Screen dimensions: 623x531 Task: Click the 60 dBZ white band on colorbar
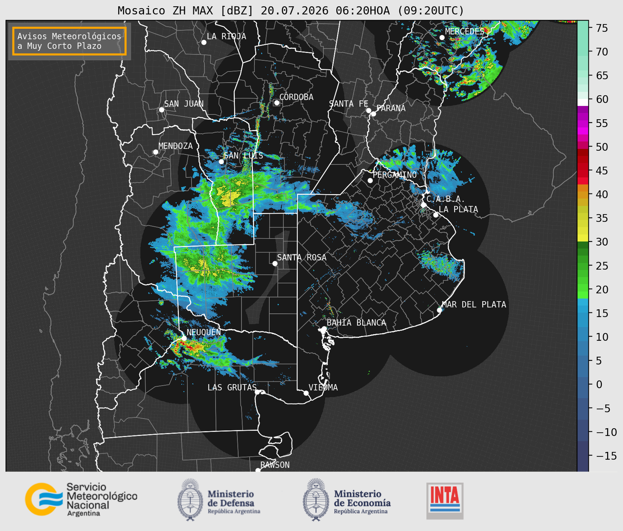[583, 102]
